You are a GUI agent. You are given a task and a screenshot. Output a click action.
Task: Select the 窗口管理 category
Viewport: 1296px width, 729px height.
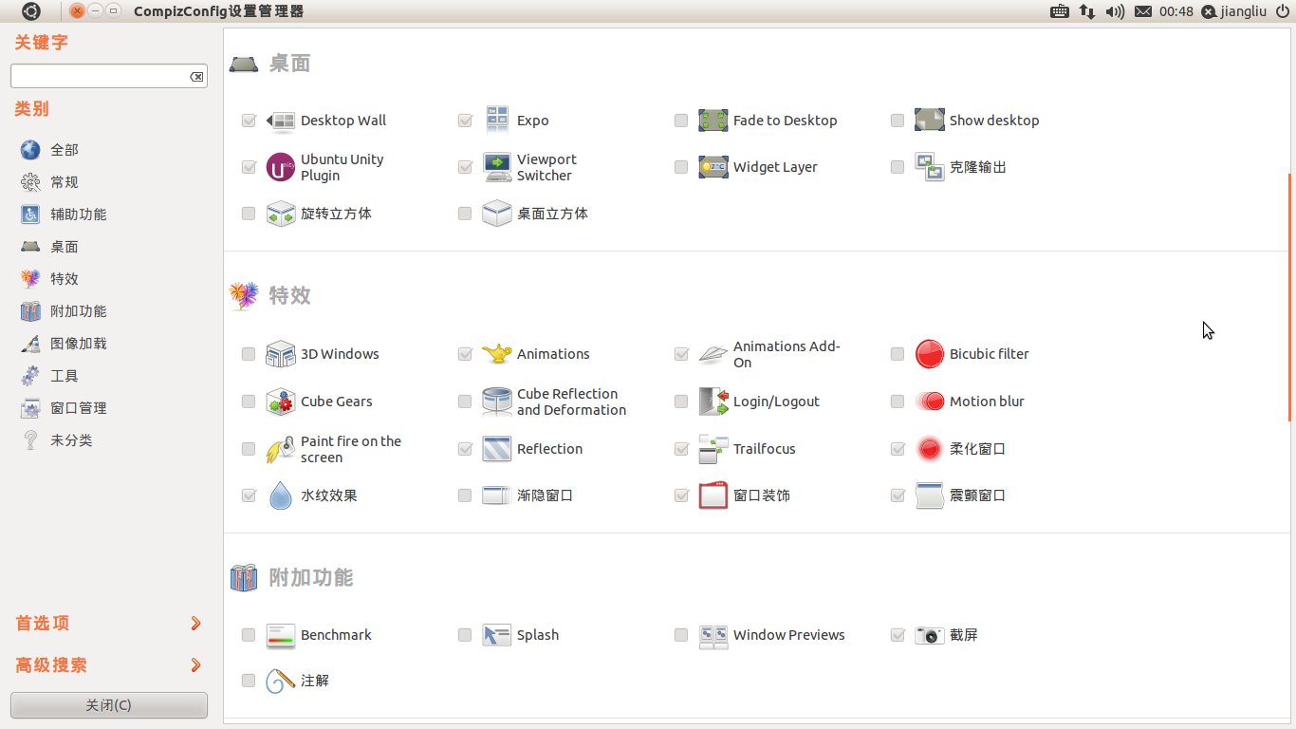coord(78,408)
